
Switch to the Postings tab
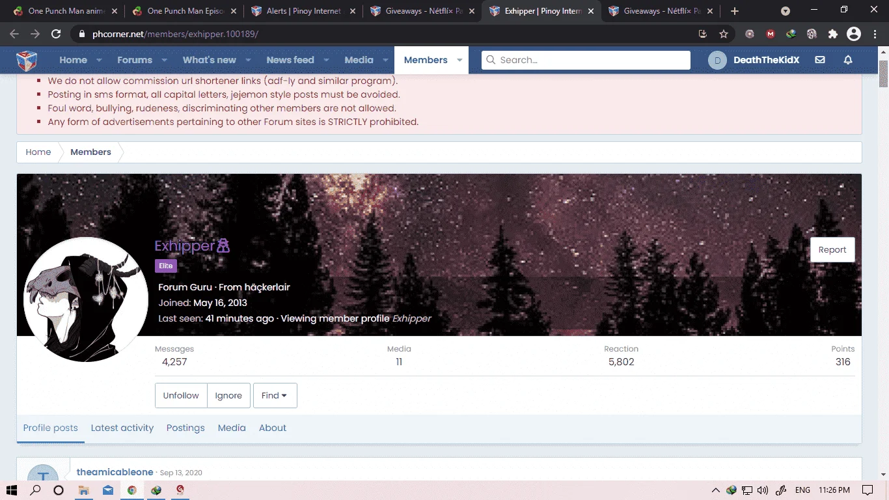click(185, 428)
